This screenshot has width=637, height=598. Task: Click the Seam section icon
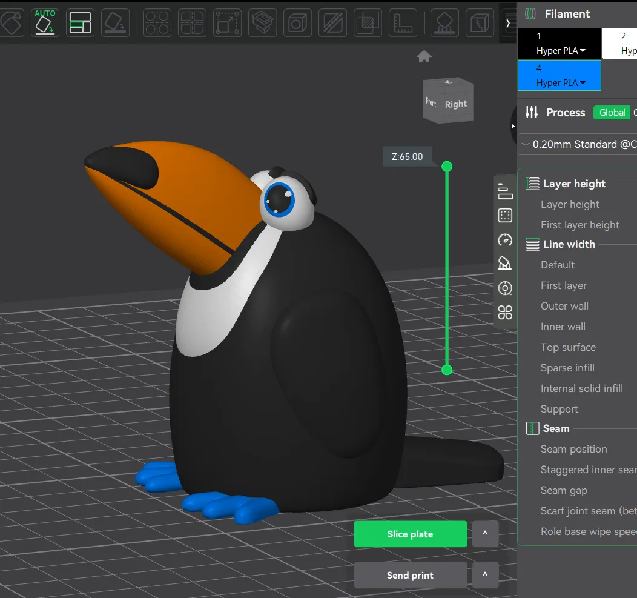[x=533, y=428]
